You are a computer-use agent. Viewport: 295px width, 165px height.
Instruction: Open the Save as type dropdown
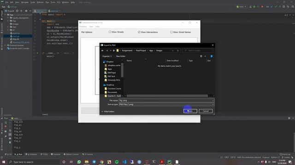[x=166, y=104]
